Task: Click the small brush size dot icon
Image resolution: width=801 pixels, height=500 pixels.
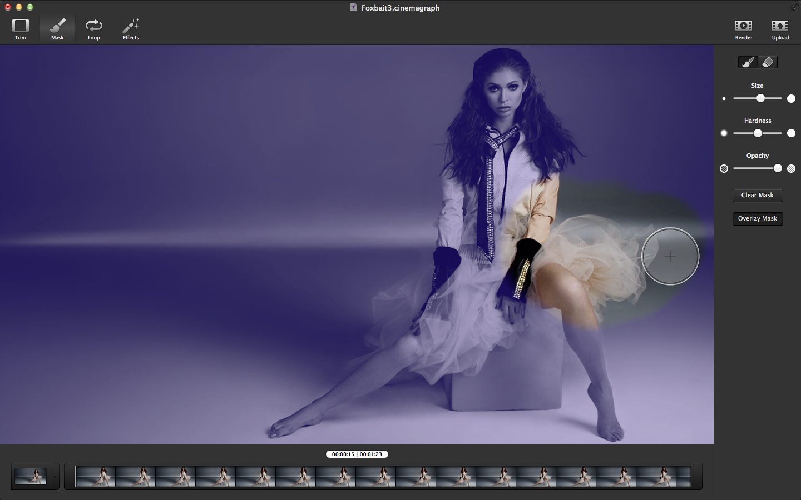Action: tap(724, 99)
